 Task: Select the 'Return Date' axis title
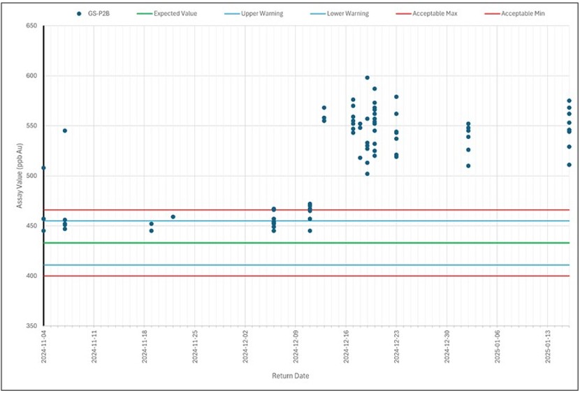(x=290, y=376)
